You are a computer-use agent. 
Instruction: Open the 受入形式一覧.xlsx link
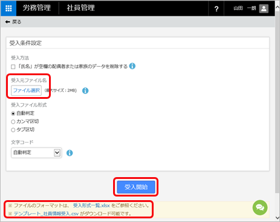[x=91, y=206]
